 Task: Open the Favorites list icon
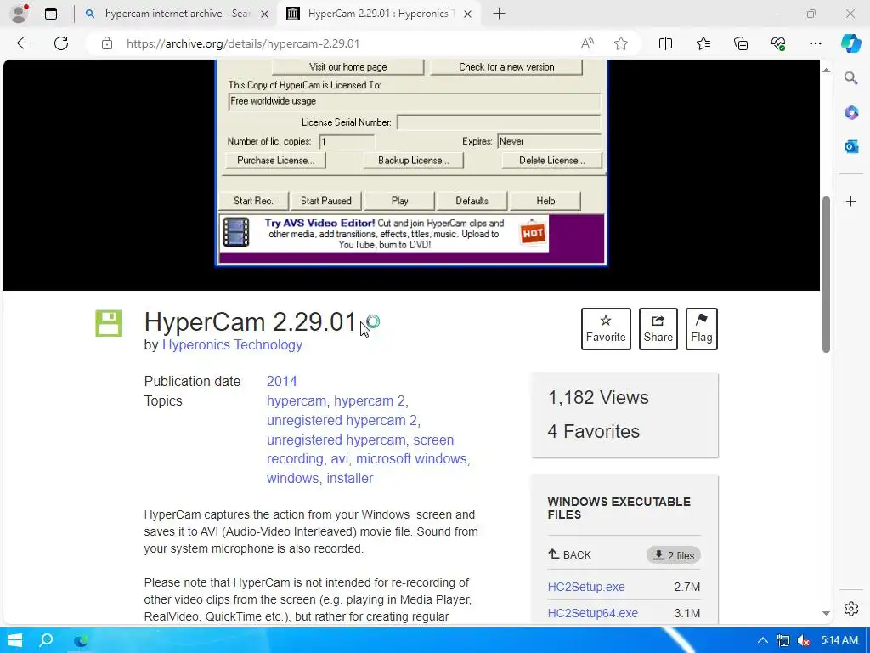tap(703, 43)
